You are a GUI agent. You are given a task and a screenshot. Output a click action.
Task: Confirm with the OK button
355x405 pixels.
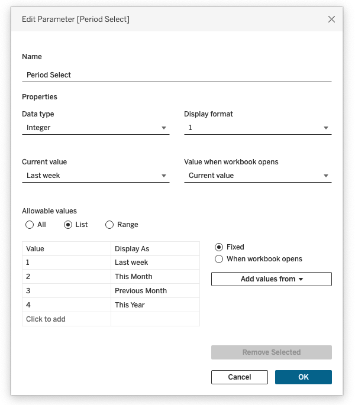(x=303, y=377)
